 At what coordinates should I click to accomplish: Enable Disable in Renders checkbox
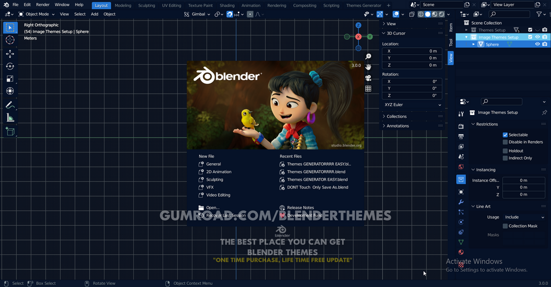click(x=505, y=142)
